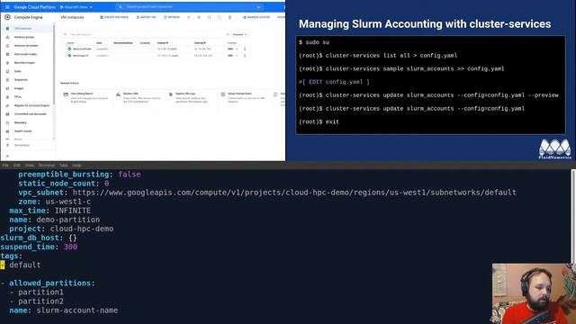This screenshot has width=576, height=324.
Task: Open the Tabs menu in terminal
Action: point(64,166)
